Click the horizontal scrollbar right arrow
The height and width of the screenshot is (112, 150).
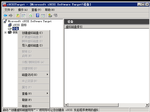[147, 105]
